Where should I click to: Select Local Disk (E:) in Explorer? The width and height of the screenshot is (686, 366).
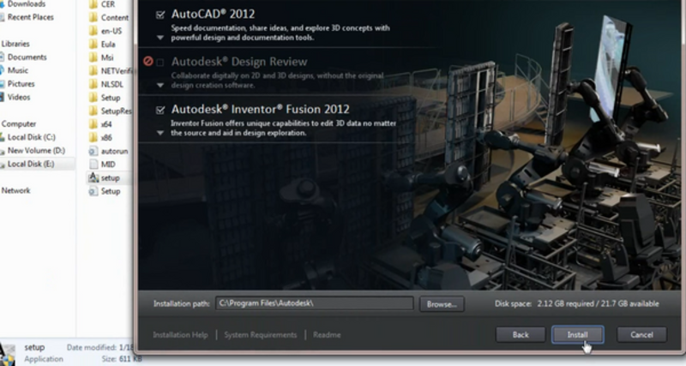tap(31, 164)
